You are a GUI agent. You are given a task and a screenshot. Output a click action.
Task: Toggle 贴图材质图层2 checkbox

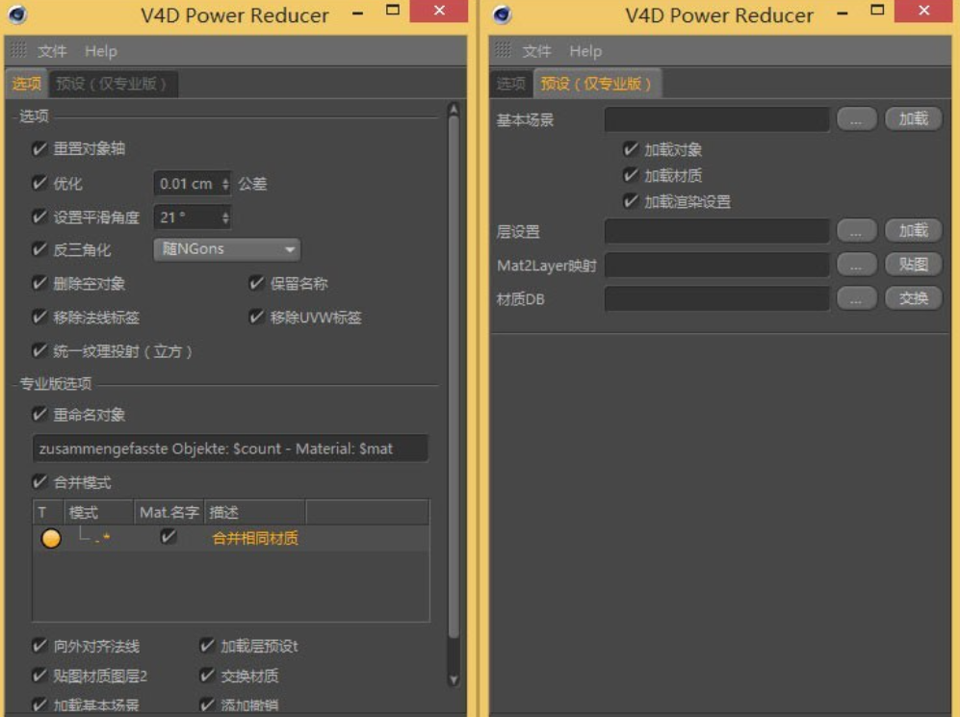[39, 676]
